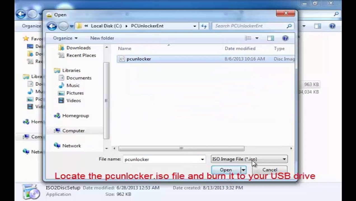Screen dimensions: 356x201
Task: Select Libraries in dialog sidebar
Action: coord(71,70)
